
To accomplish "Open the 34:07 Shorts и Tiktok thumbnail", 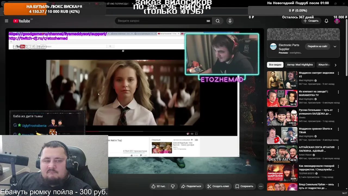I will (282, 136).
